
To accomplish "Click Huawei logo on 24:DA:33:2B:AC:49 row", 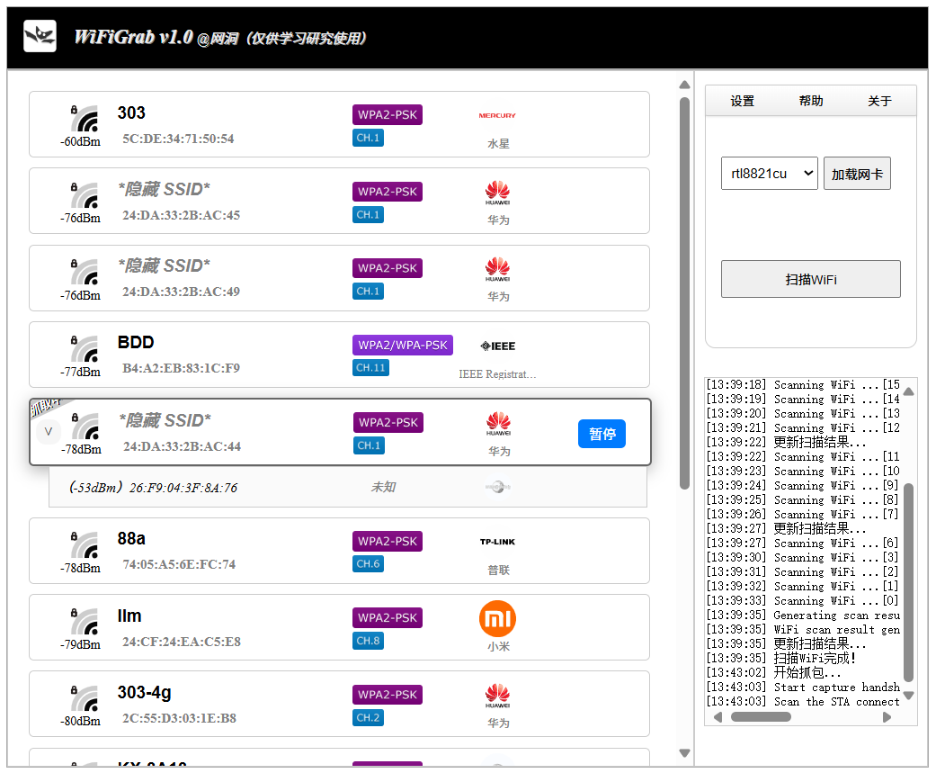I will pos(497,269).
